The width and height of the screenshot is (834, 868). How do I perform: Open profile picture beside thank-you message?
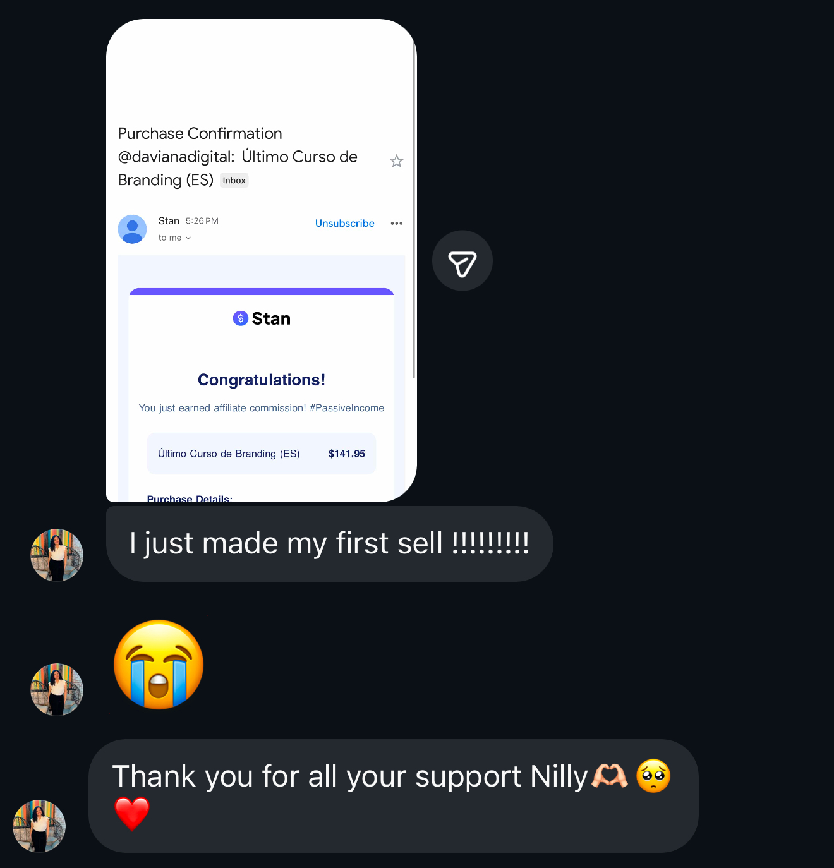pos(39,826)
